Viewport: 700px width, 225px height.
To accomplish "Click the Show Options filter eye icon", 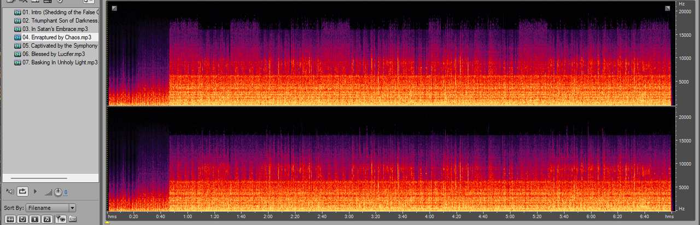I will [x=60, y=219].
